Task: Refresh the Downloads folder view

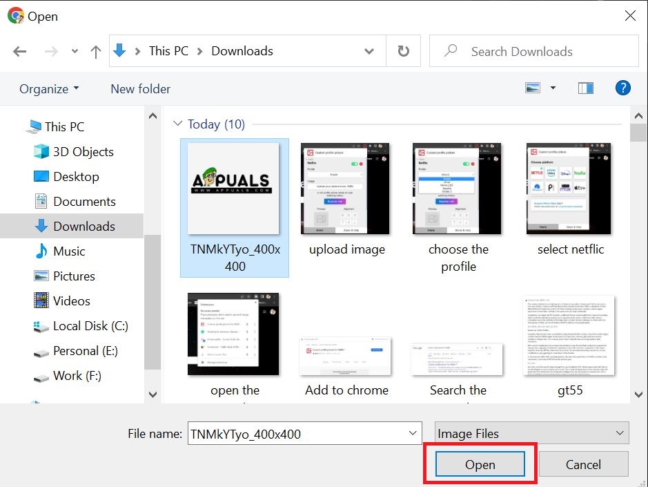Action: (x=403, y=51)
